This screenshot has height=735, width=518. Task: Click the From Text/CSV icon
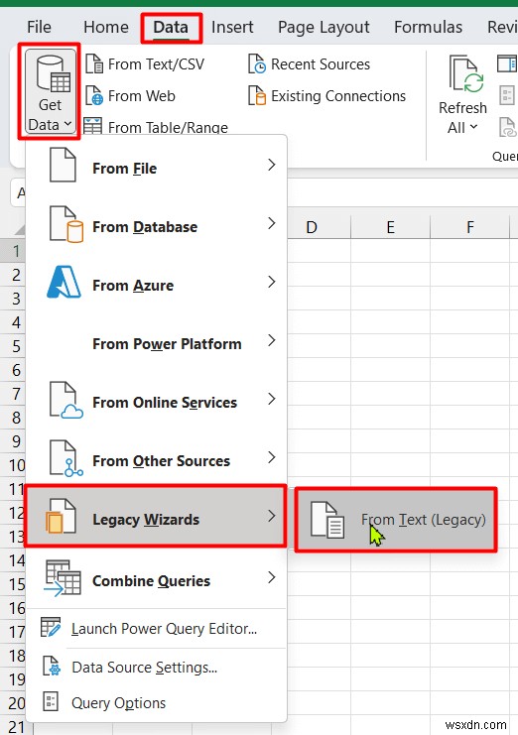click(94, 63)
